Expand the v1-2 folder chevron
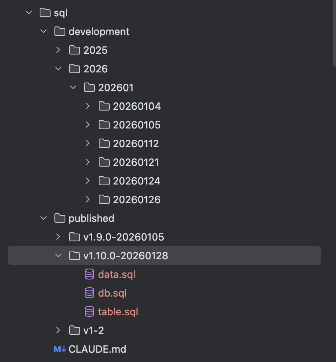Viewport: 336px width, 362px height. click(58, 330)
